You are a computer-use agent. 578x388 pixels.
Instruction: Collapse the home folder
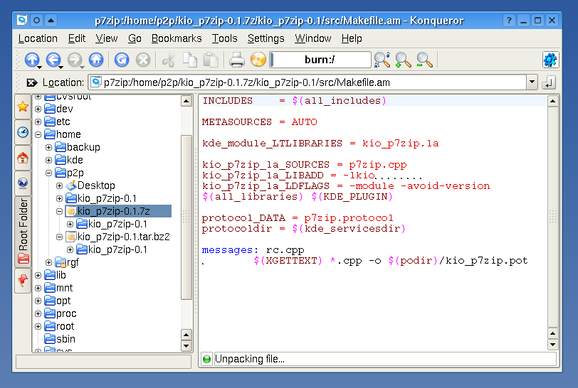tap(38, 134)
